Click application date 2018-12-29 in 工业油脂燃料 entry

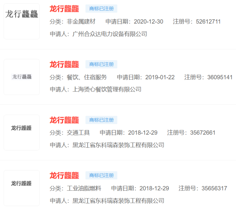tap(154, 188)
